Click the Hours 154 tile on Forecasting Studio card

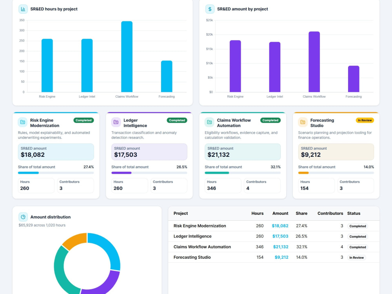click(316, 185)
